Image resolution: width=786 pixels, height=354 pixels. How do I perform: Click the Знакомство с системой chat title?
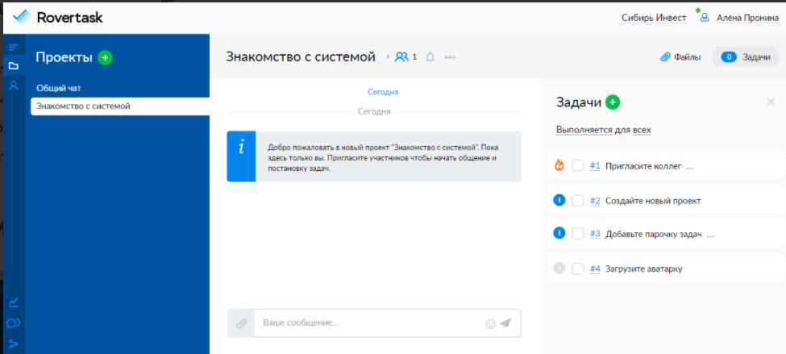tap(300, 57)
